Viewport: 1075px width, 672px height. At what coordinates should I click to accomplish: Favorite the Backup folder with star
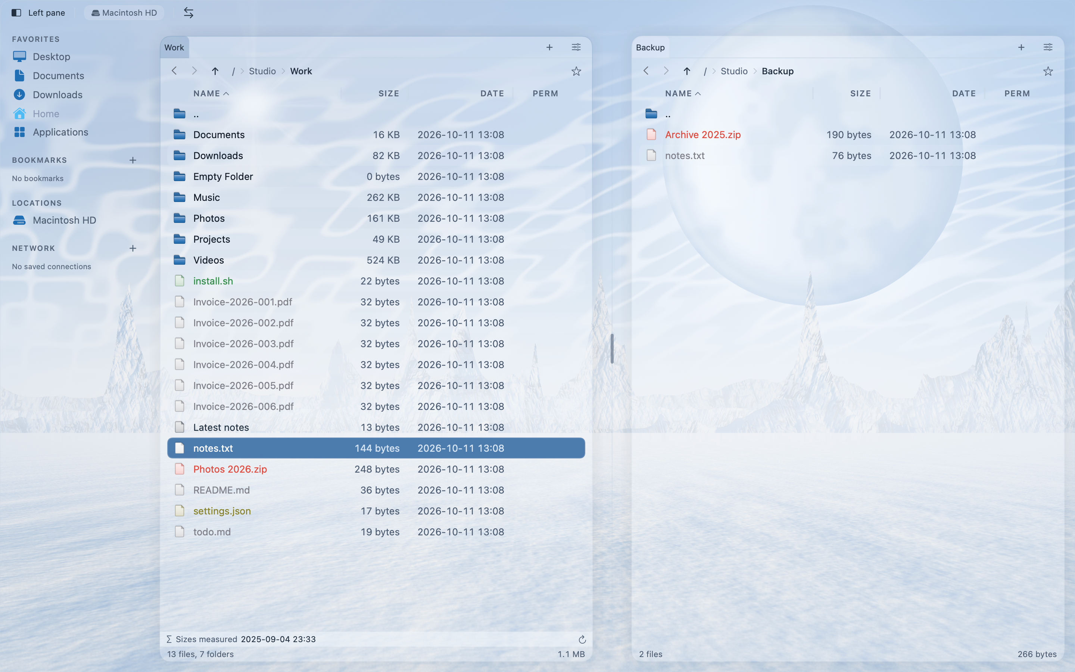1048,71
